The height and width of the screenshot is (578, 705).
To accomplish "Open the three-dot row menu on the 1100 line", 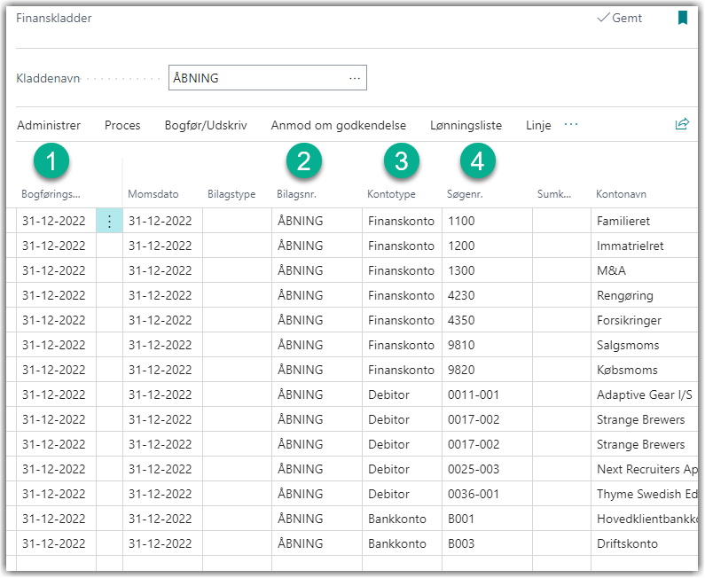I will point(109,221).
